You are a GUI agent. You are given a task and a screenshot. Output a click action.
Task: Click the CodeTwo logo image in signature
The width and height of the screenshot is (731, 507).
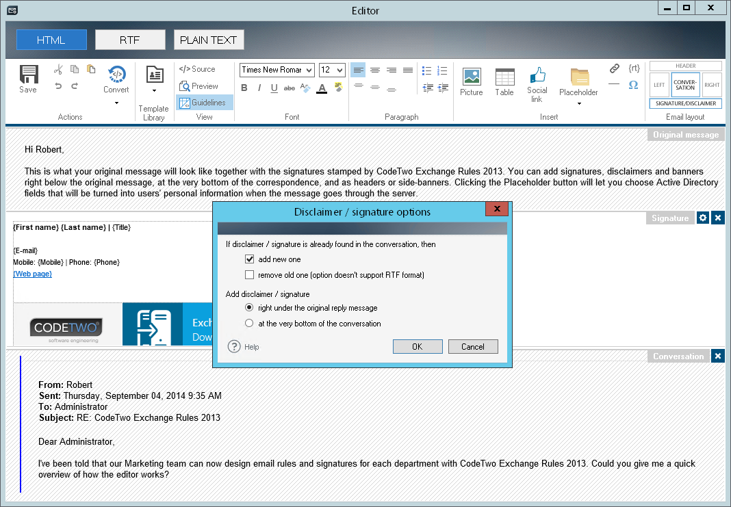(x=66, y=330)
